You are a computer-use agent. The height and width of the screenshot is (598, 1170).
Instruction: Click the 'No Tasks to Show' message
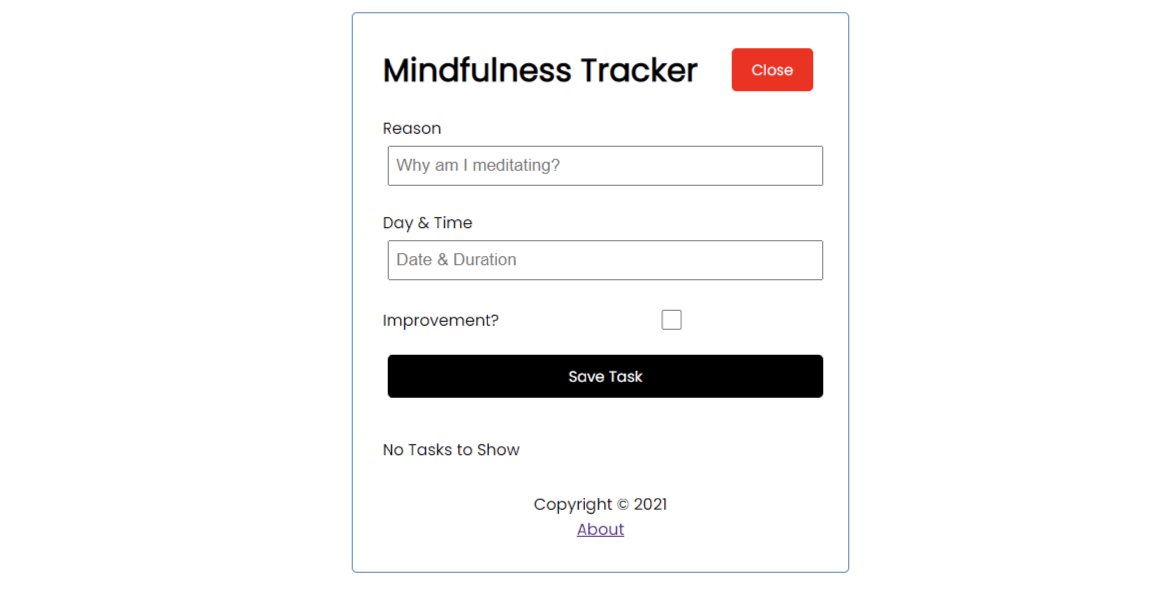[451, 450]
